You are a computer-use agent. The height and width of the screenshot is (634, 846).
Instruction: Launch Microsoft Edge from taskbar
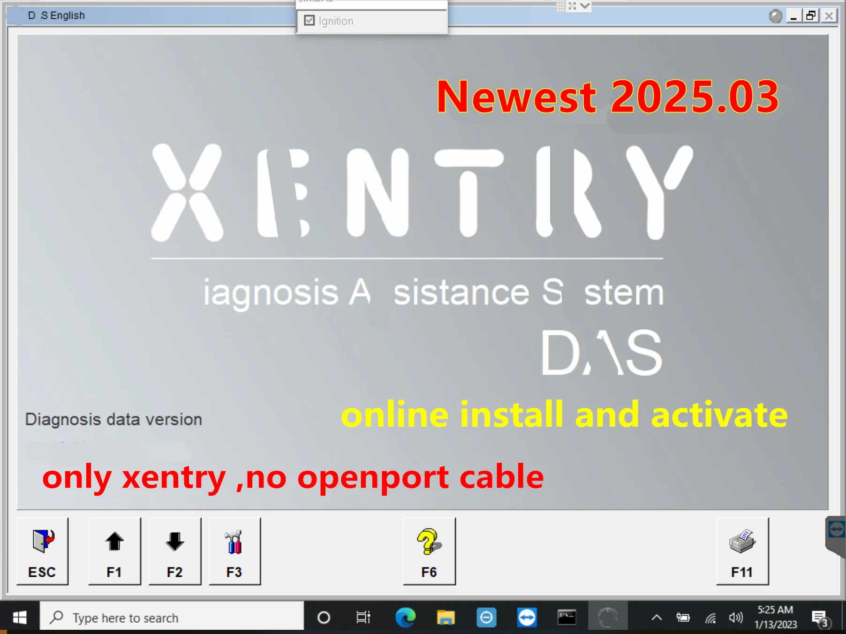[405, 618]
